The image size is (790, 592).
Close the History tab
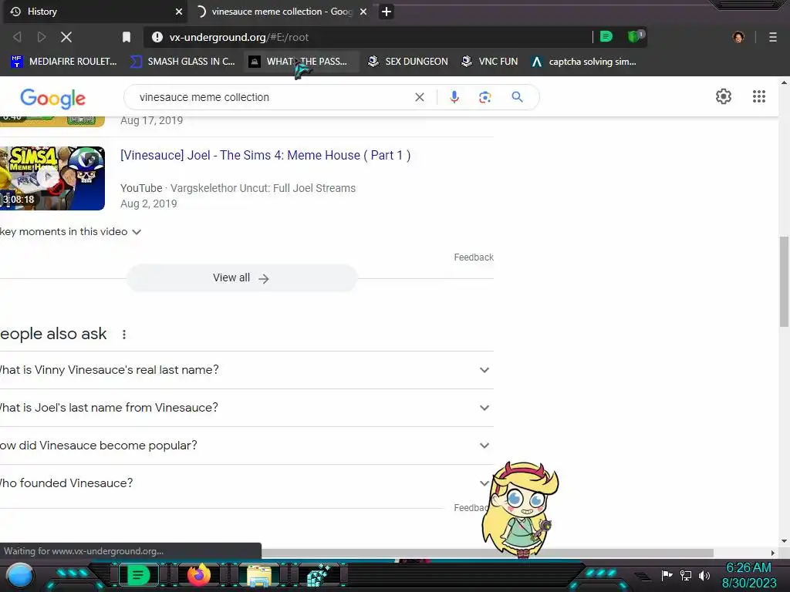pyautogui.click(x=179, y=12)
